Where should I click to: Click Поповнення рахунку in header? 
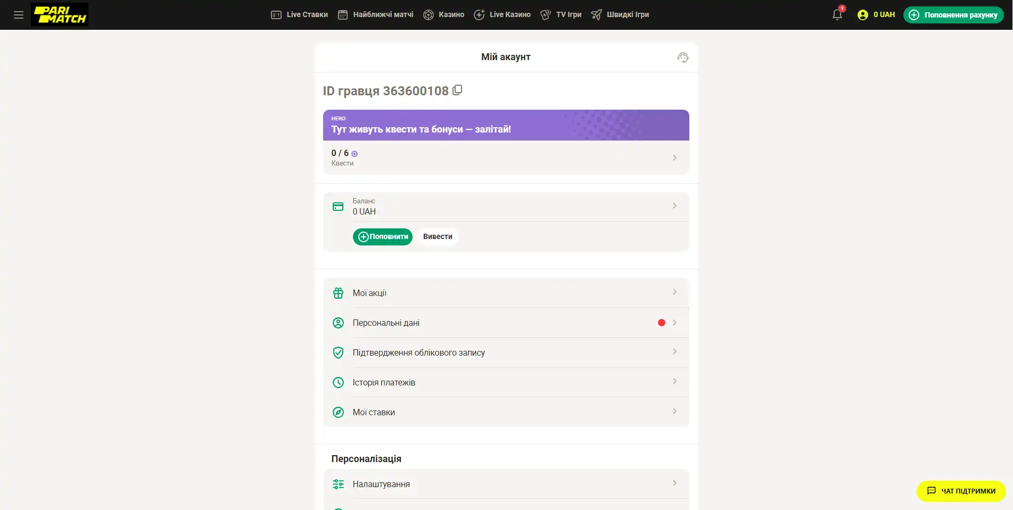point(953,15)
